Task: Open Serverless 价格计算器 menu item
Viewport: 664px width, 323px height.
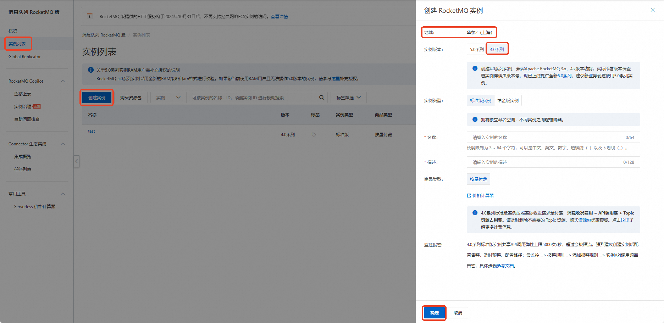Action: 35,206
